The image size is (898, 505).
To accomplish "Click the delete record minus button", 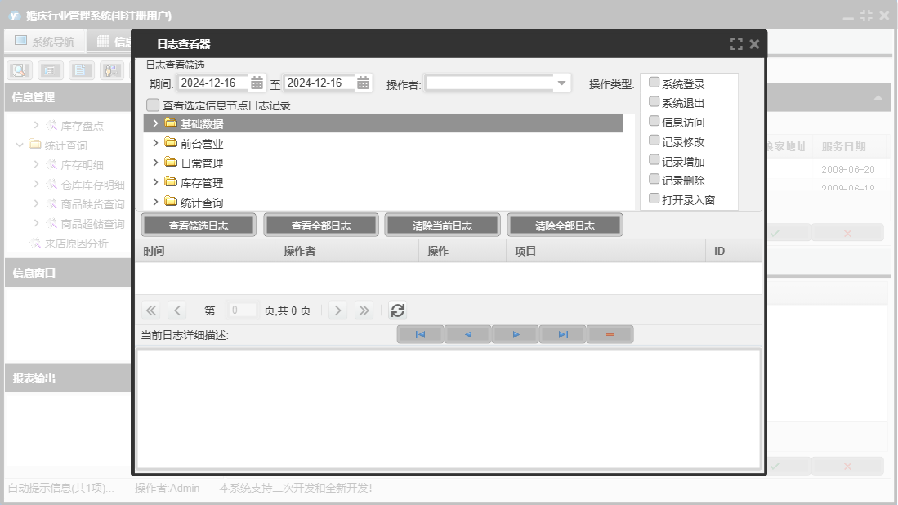I will click(x=610, y=334).
